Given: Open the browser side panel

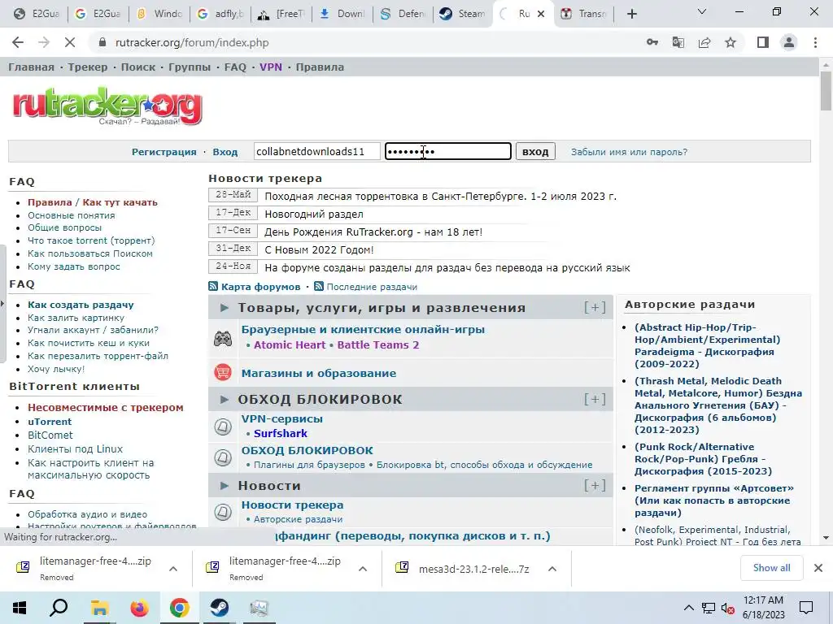Looking at the screenshot, I should pyautogui.click(x=763, y=42).
